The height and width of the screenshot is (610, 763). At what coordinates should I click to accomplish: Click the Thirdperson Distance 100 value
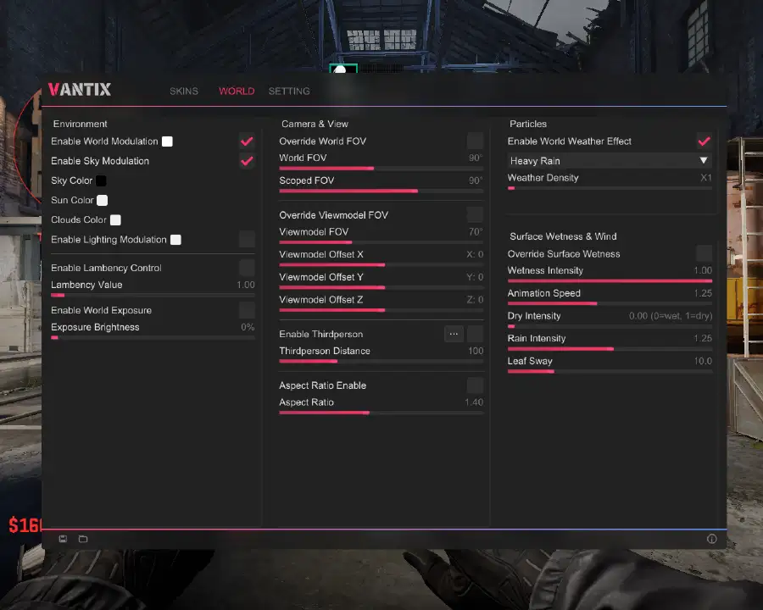point(476,351)
